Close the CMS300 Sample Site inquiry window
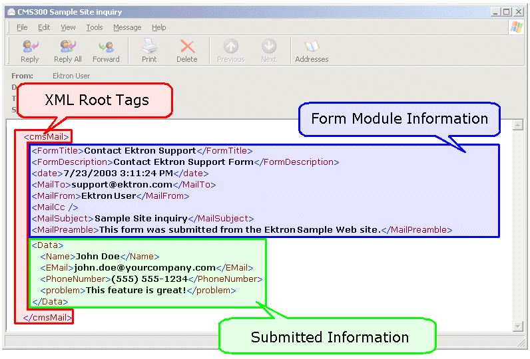This screenshot has width=530, height=359. [518, 12]
